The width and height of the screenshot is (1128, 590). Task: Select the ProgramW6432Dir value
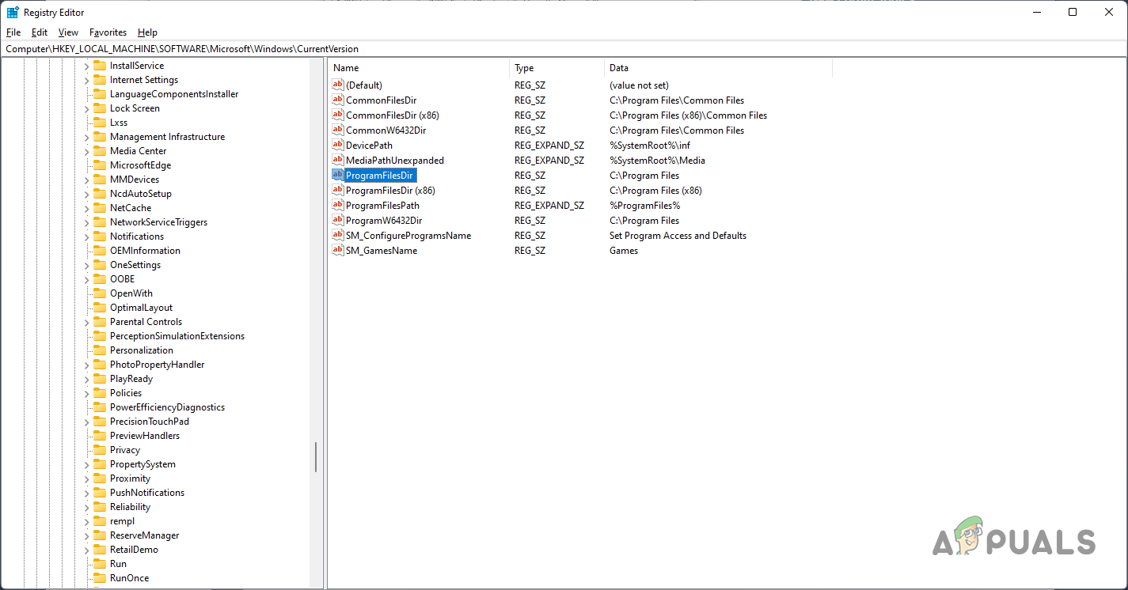[x=383, y=221]
